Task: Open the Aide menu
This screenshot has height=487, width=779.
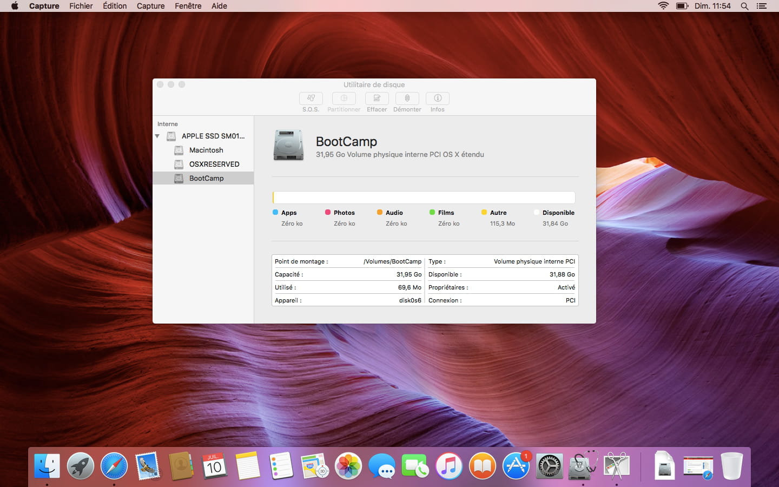Action: click(219, 6)
